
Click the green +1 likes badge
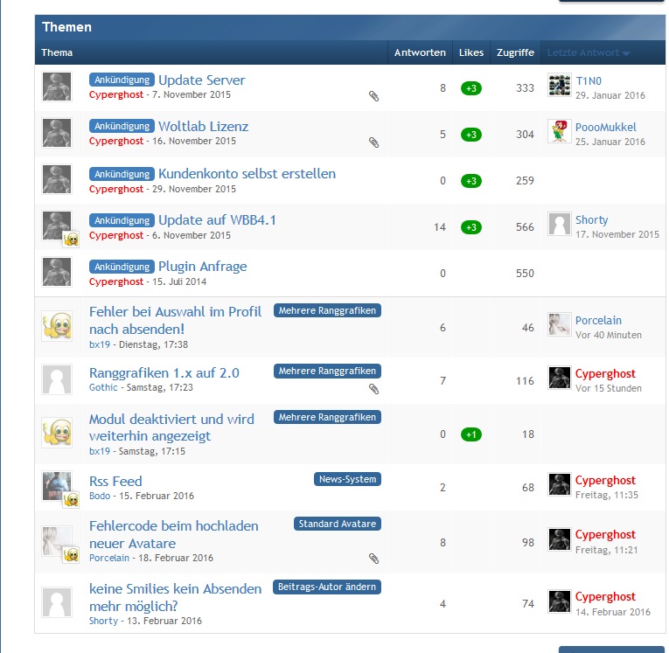pos(470,434)
